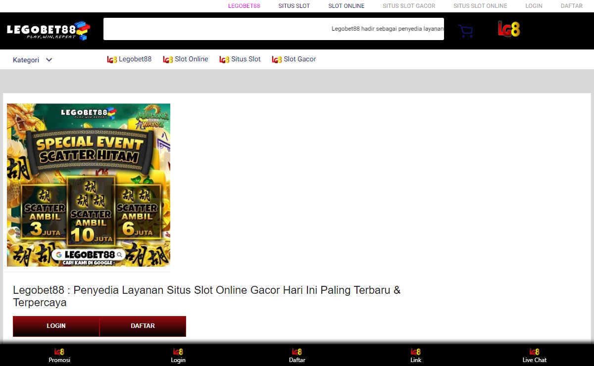594x366 pixels.
Task: Open LOGIN link in top menu
Action: pyautogui.click(x=534, y=6)
